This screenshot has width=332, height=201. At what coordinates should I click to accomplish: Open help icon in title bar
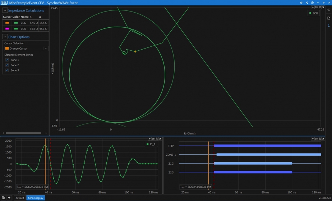312,3
